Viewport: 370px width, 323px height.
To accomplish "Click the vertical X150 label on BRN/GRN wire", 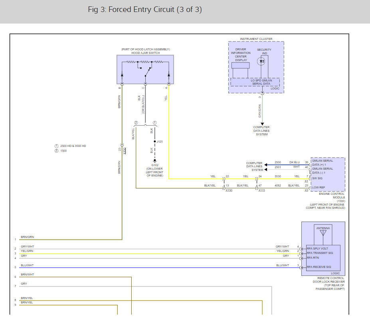I will [x=125, y=151].
